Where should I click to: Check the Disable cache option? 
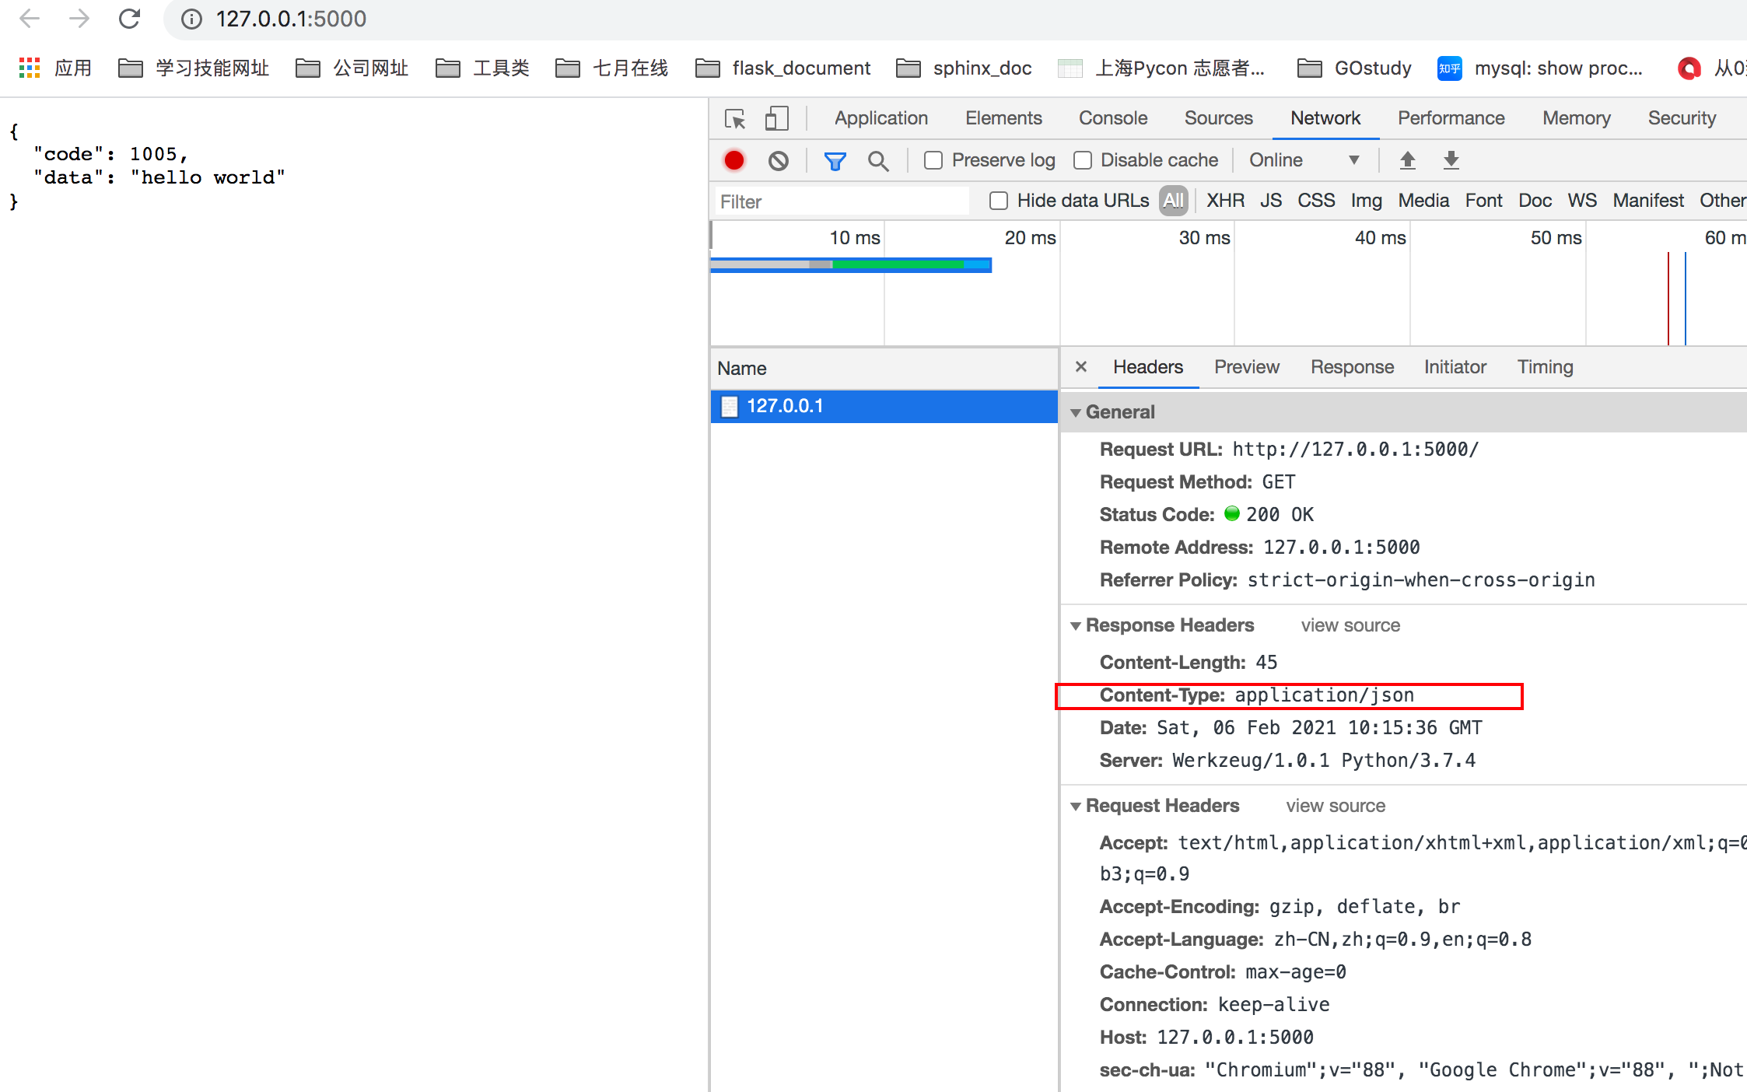tap(1083, 160)
